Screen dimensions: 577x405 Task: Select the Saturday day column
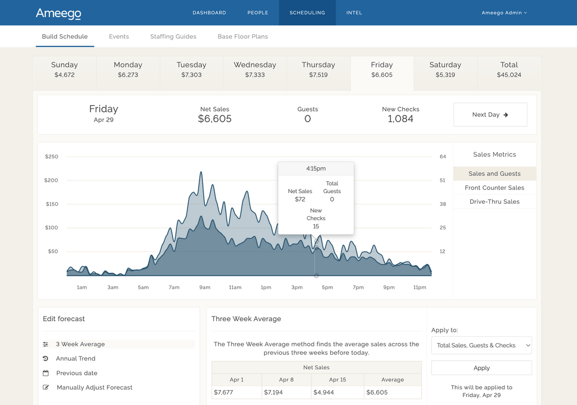445,69
